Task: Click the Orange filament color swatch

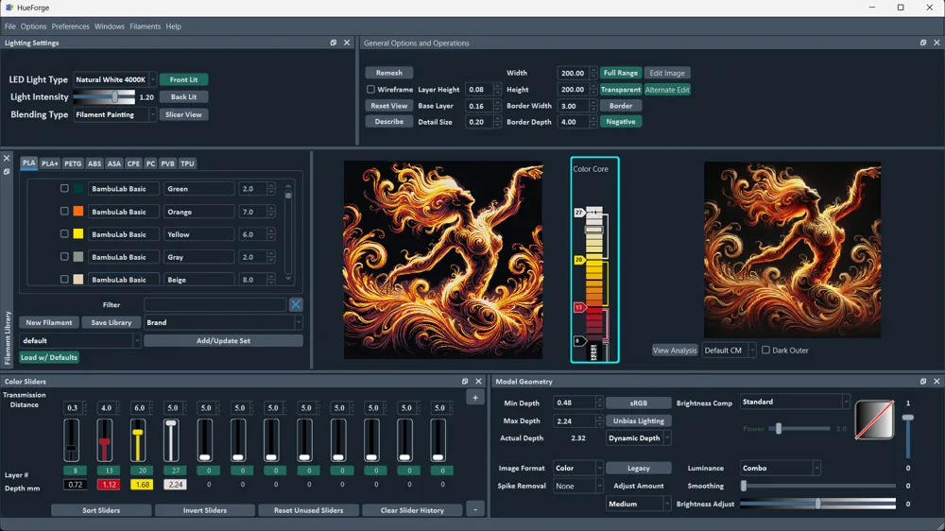Action: click(x=78, y=212)
